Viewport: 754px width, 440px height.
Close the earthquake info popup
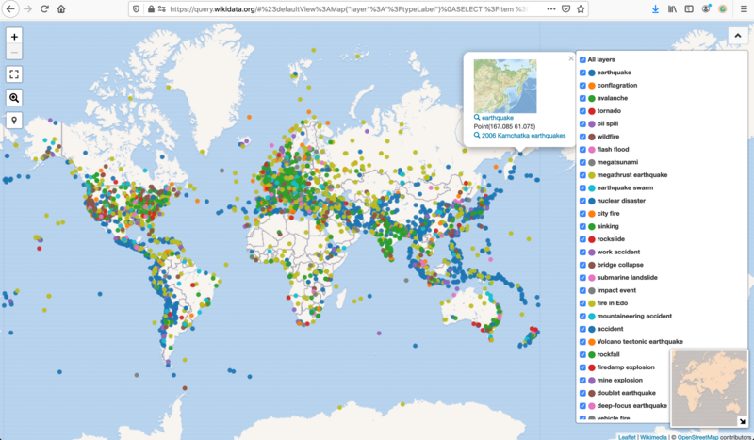[x=571, y=58]
